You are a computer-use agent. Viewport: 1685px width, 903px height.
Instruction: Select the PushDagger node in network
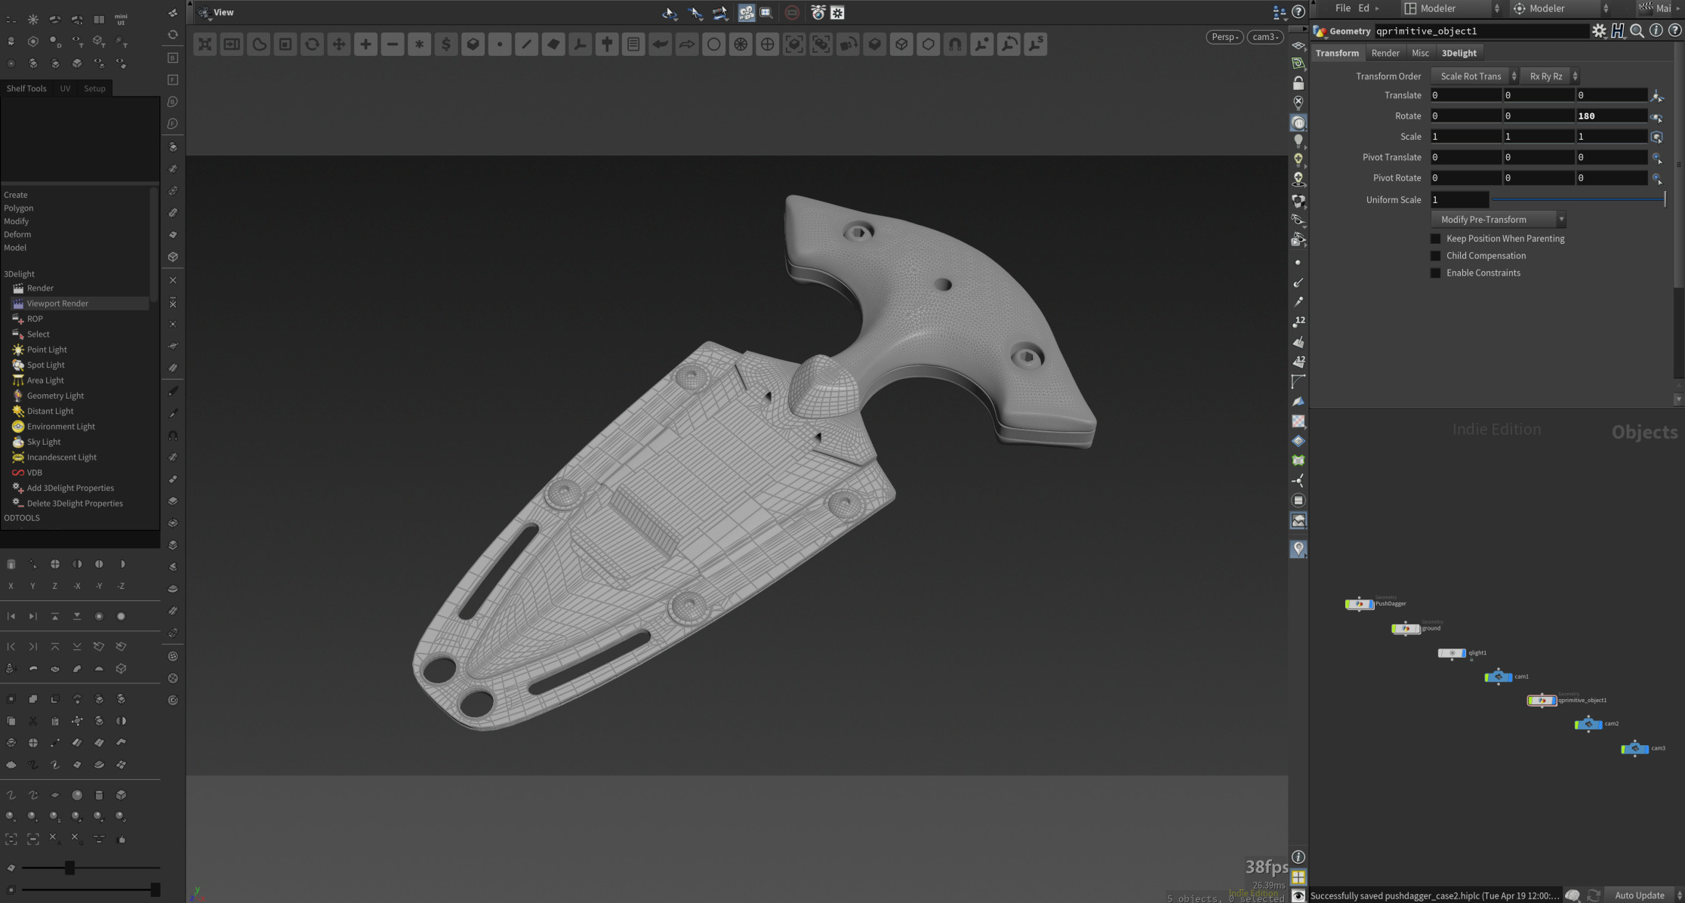[1359, 604]
